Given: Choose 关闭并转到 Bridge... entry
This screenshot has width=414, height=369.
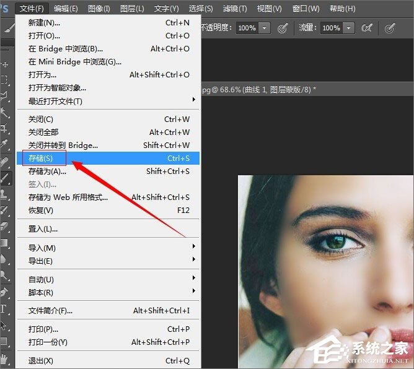Looking at the screenshot, I should click(108, 145).
